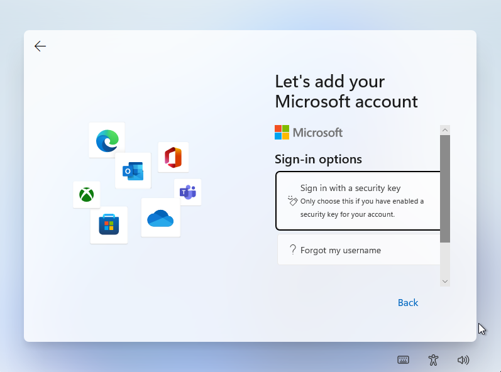Click the Let's add your Microsoft account title
The width and height of the screenshot is (501, 372).
click(x=346, y=91)
